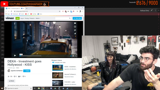Open Steam from the taskbar
The image size is (160, 90).
[x=67, y=88]
